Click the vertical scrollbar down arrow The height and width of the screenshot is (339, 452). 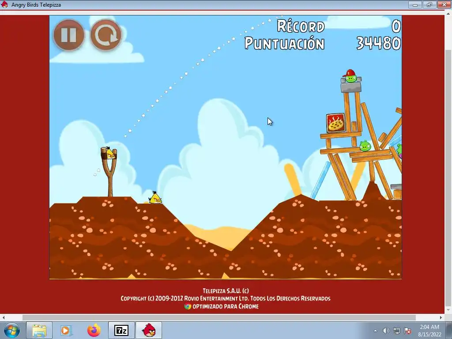pyautogui.click(x=448, y=310)
